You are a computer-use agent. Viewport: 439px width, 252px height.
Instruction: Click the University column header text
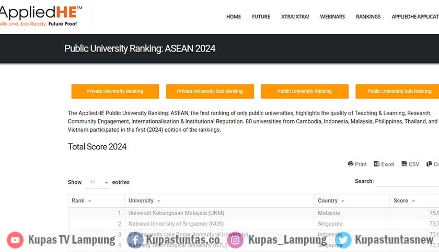click(141, 200)
